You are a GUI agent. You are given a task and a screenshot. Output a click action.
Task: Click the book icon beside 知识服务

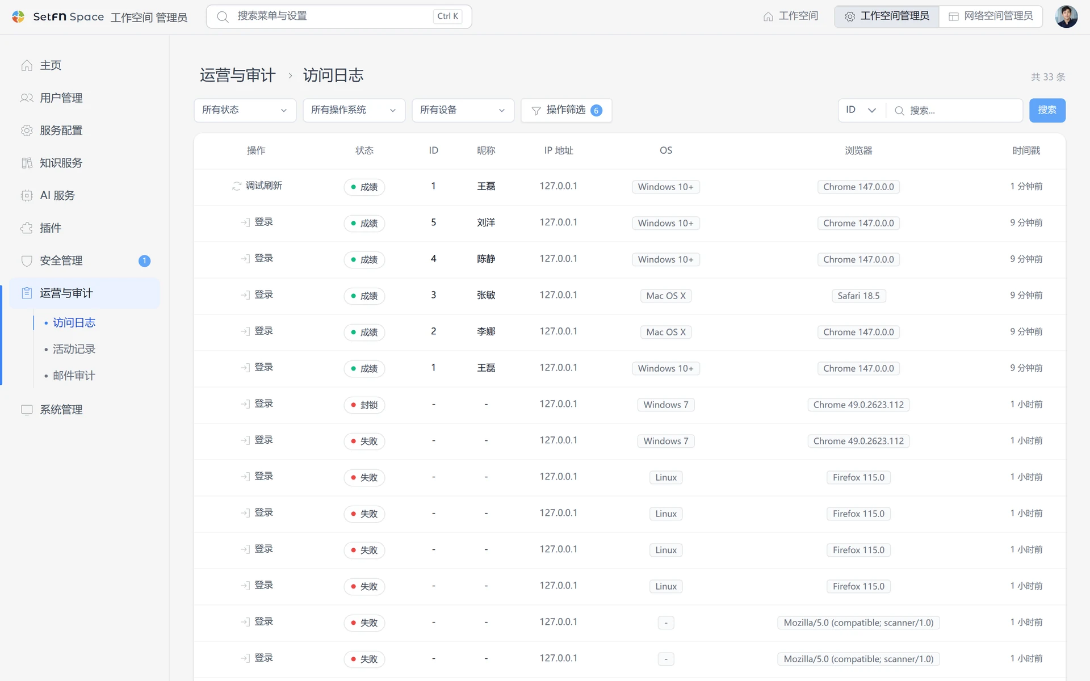(27, 163)
